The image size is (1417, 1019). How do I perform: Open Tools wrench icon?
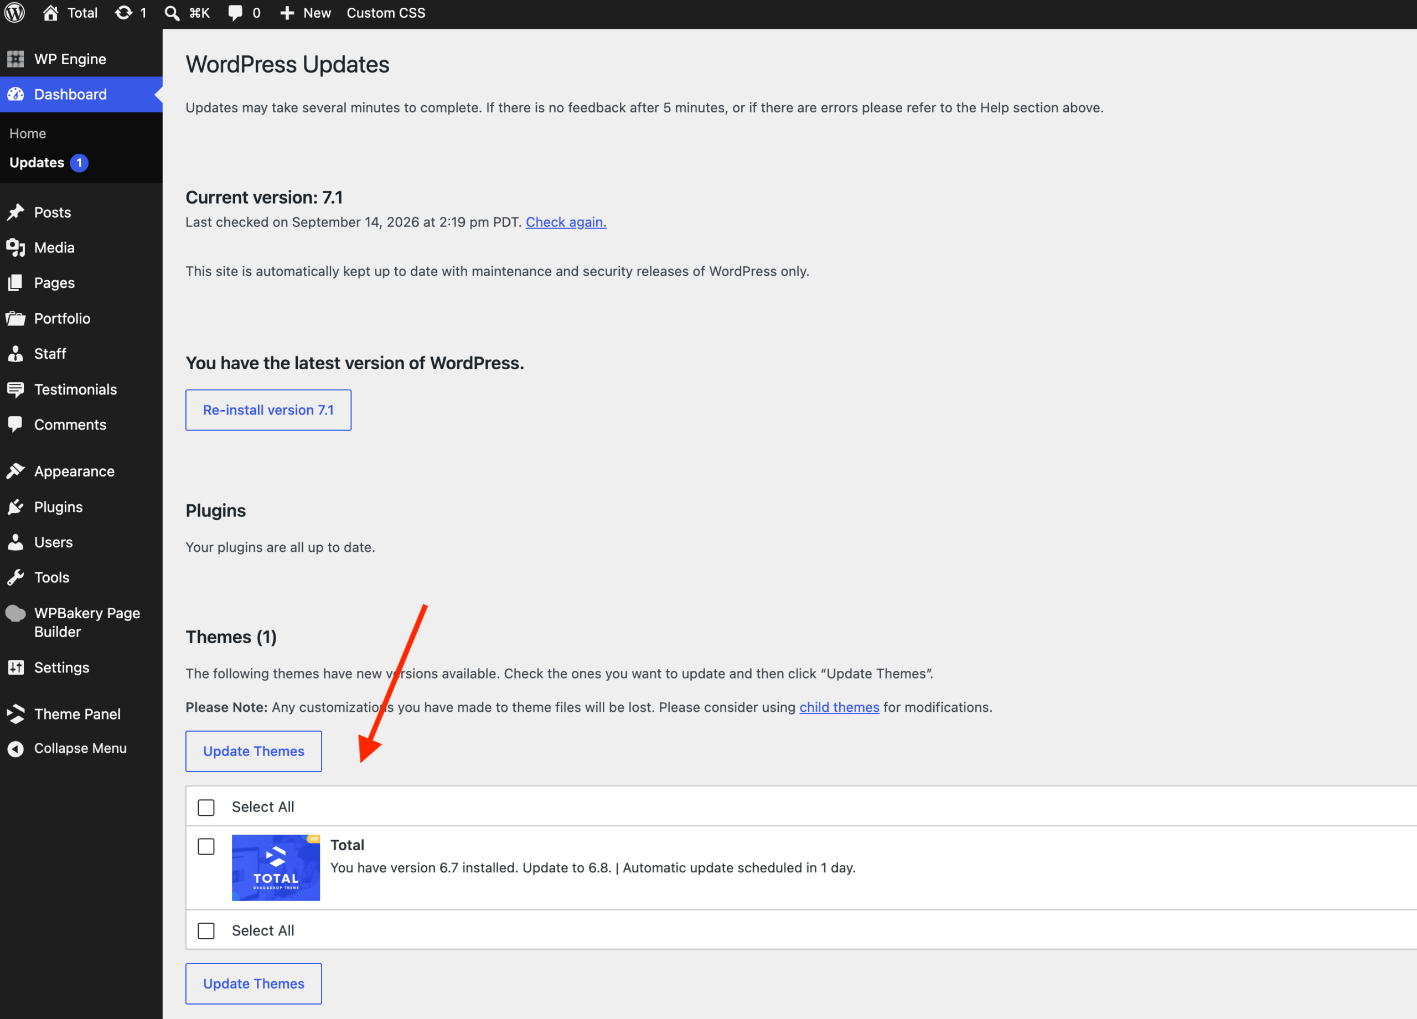point(15,577)
